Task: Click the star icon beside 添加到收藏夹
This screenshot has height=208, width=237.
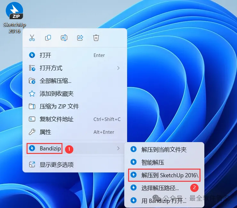Action: pos(32,94)
